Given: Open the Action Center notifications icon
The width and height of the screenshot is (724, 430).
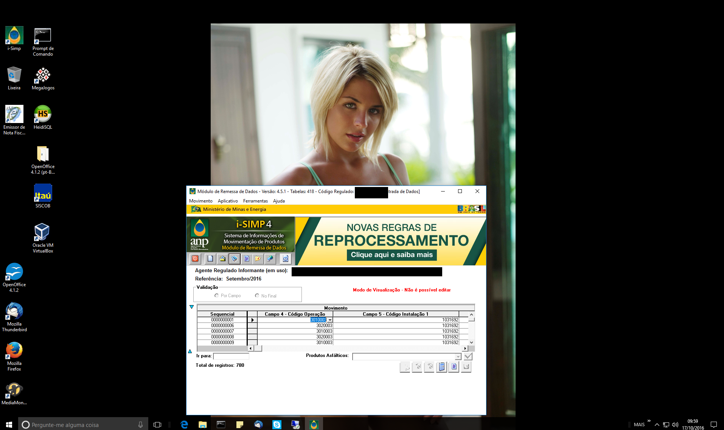Looking at the screenshot, I should click(x=714, y=425).
